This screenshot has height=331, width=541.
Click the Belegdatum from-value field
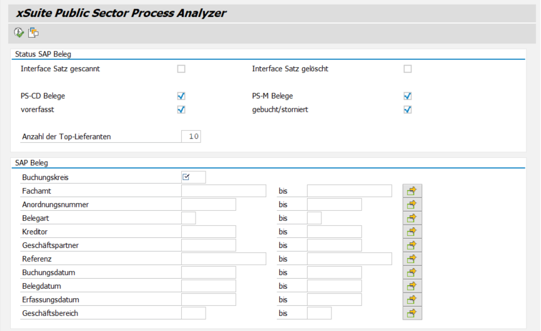pos(208,286)
